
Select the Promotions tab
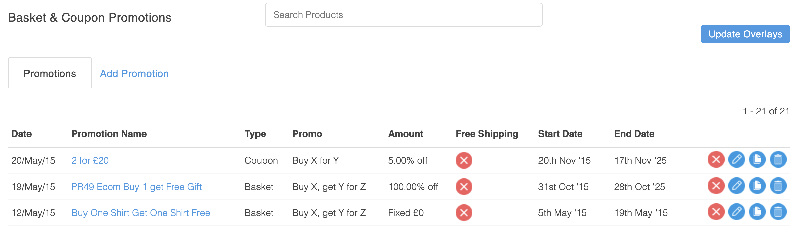pos(50,74)
